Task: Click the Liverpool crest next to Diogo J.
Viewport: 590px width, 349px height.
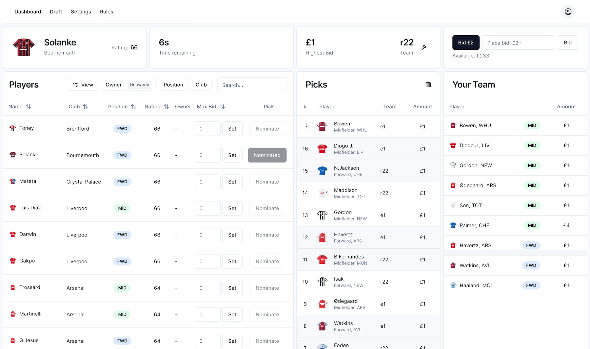Action: (322, 148)
